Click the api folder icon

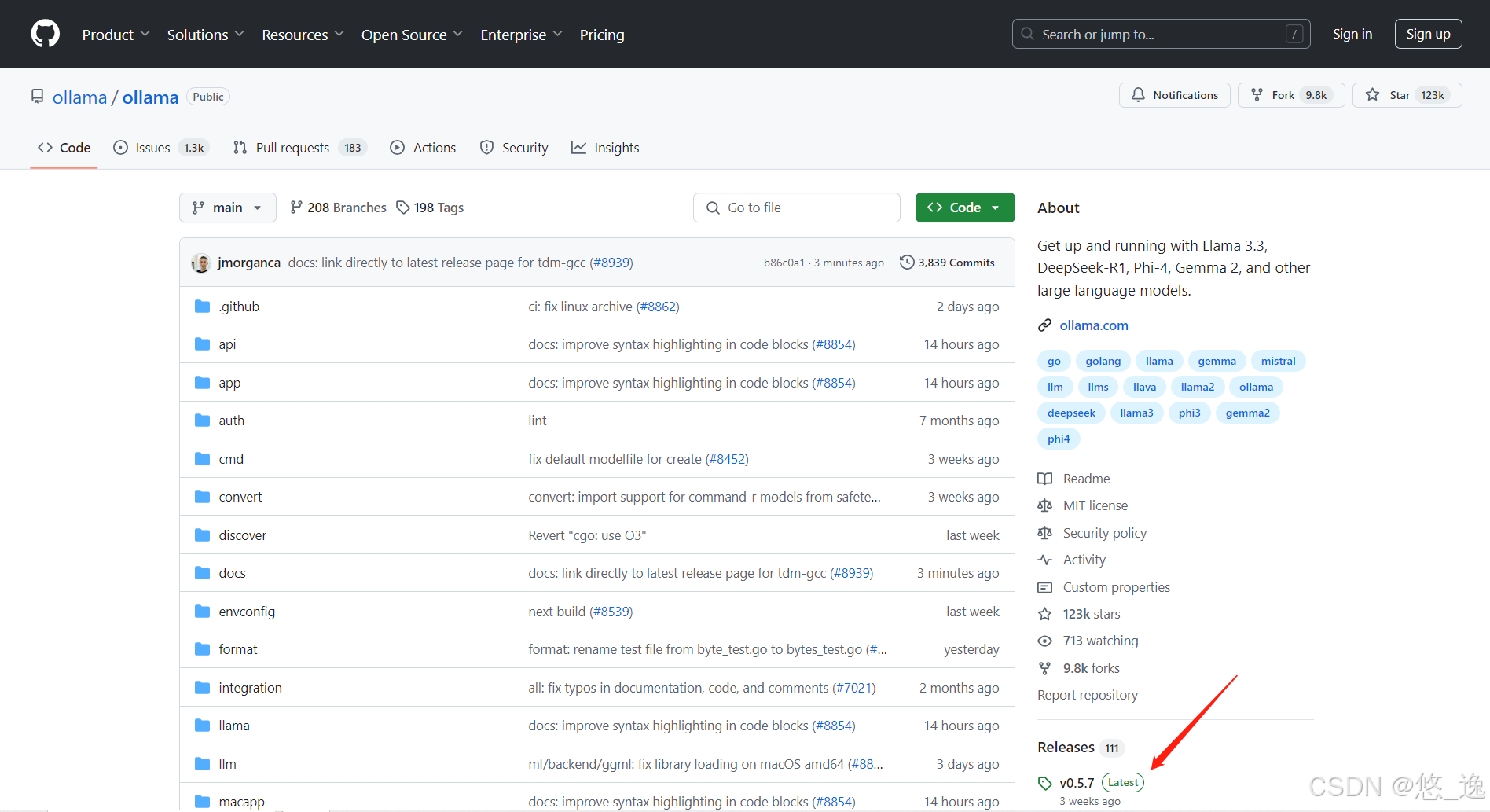coord(202,344)
